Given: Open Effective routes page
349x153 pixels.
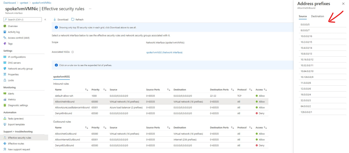Looking at the screenshot, I should click(17, 143).
